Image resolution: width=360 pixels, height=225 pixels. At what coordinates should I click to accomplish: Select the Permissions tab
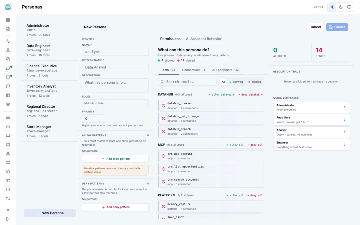pyautogui.click(x=170, y=39)
